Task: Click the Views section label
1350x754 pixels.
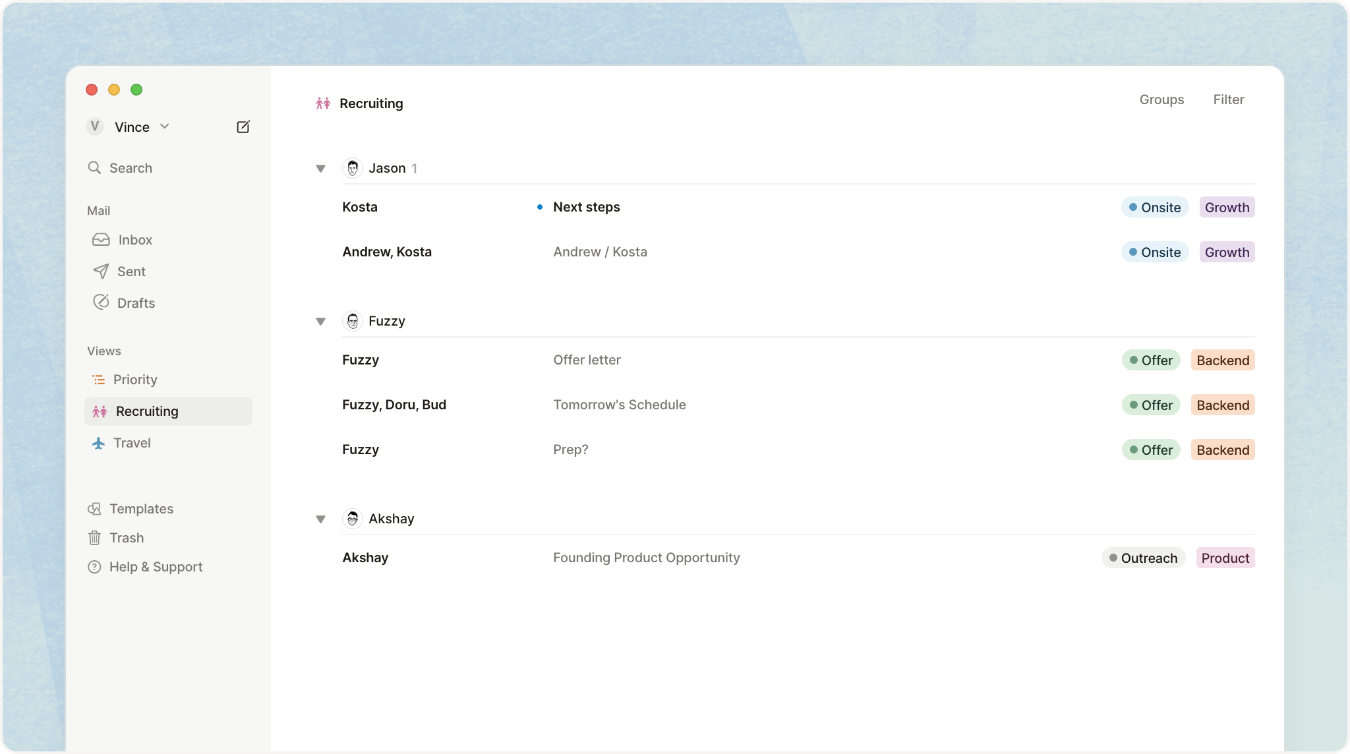Action: click(x=104, y=351)
